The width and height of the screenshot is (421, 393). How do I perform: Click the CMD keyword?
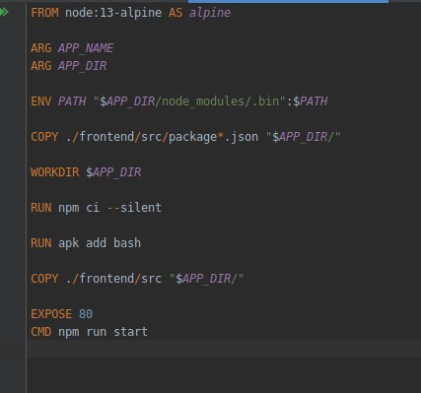(x=41, y=332)
